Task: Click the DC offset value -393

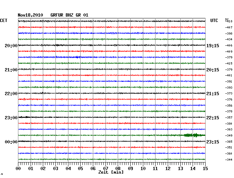Action: point(229,88)
